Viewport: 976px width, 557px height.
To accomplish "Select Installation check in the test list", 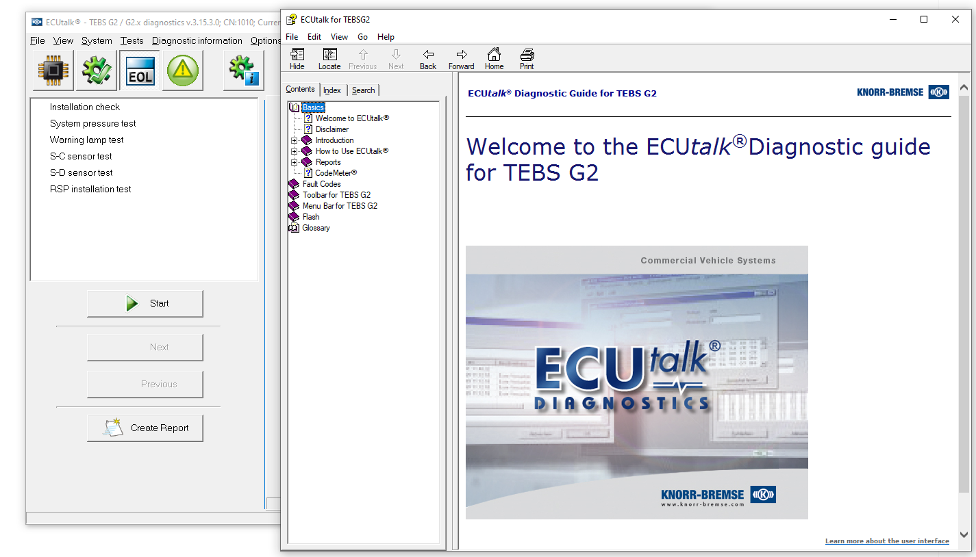I will (x=85, y=107).
